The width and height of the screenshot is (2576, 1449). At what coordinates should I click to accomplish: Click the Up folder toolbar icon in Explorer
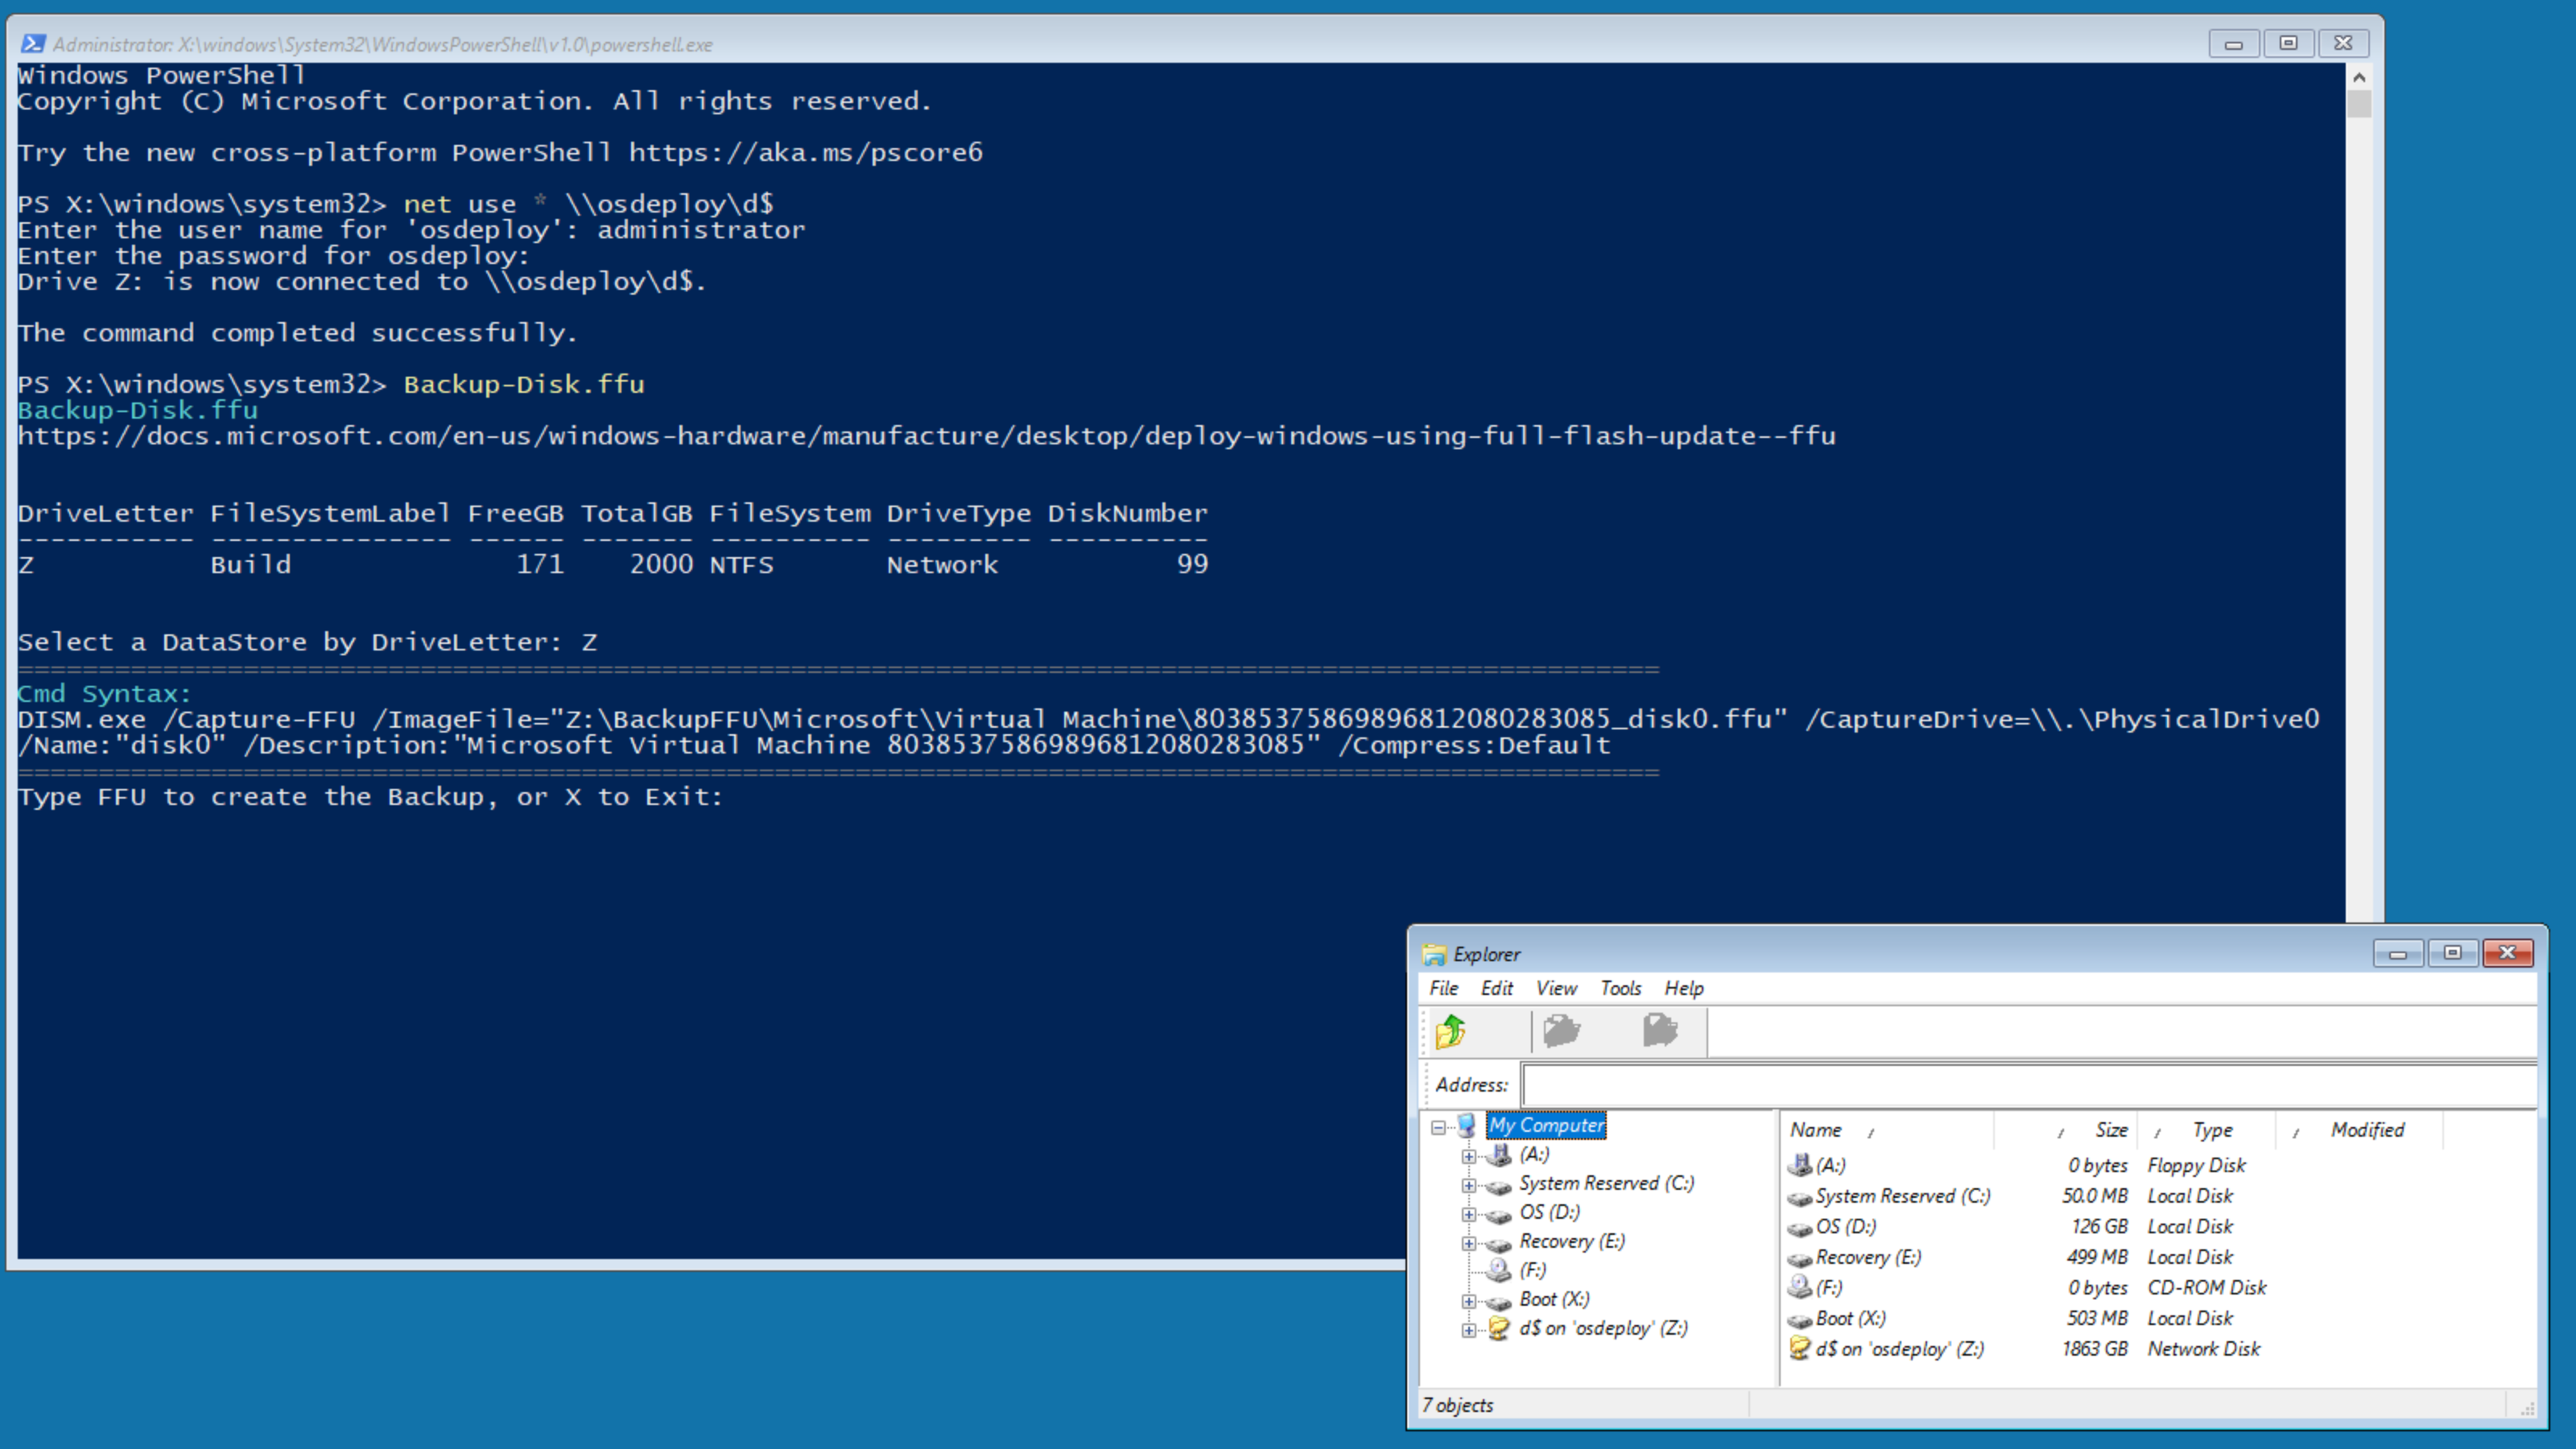tap(1451, 1031)
